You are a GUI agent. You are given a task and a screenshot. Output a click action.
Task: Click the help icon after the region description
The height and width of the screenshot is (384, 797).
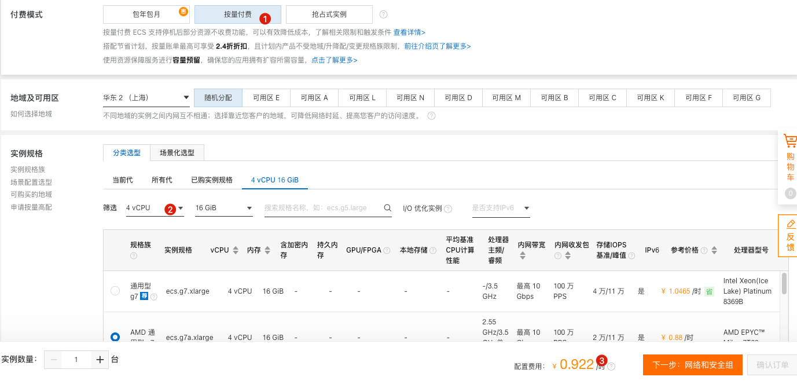431,116
